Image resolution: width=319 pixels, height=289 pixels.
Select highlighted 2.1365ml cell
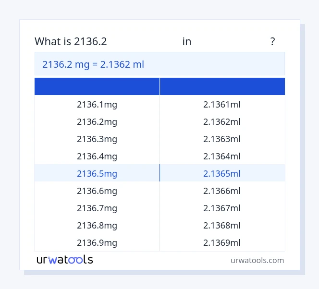(x=222, y=174)
